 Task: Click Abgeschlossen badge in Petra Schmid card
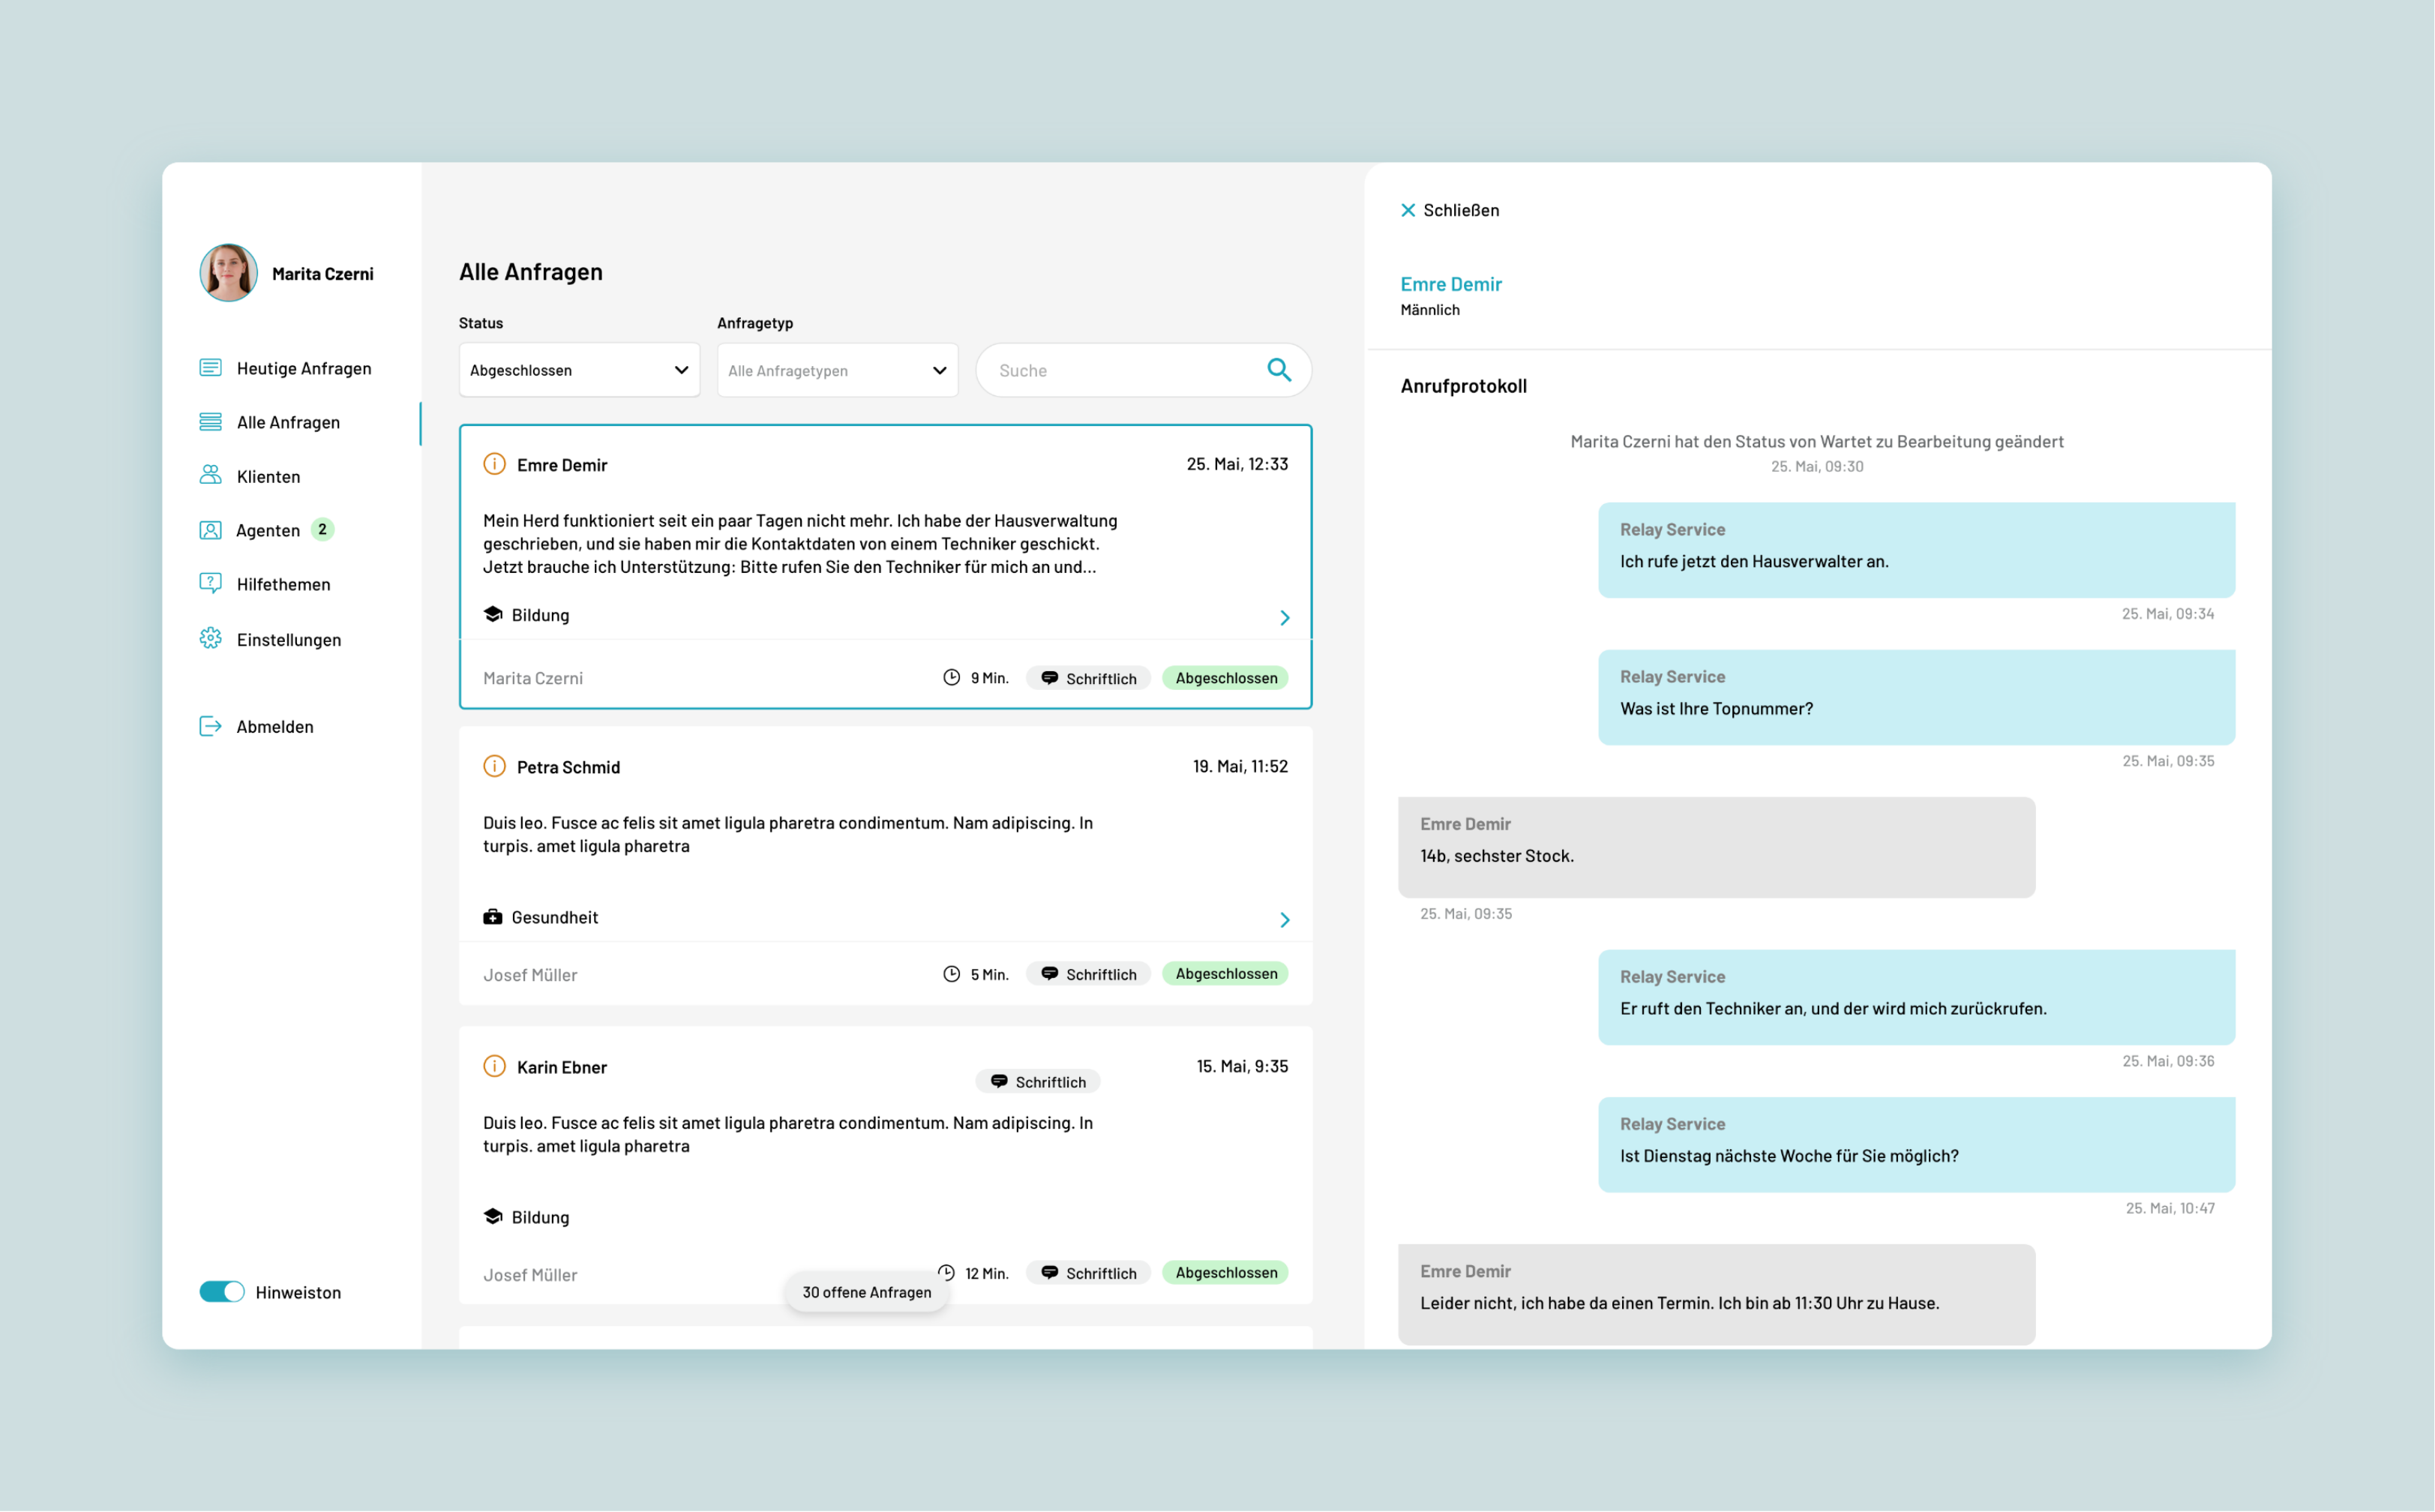tap(1225, 974)
